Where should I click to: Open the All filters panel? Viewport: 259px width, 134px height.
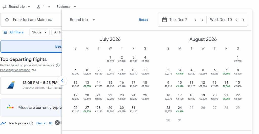click(x=14, y=32)
